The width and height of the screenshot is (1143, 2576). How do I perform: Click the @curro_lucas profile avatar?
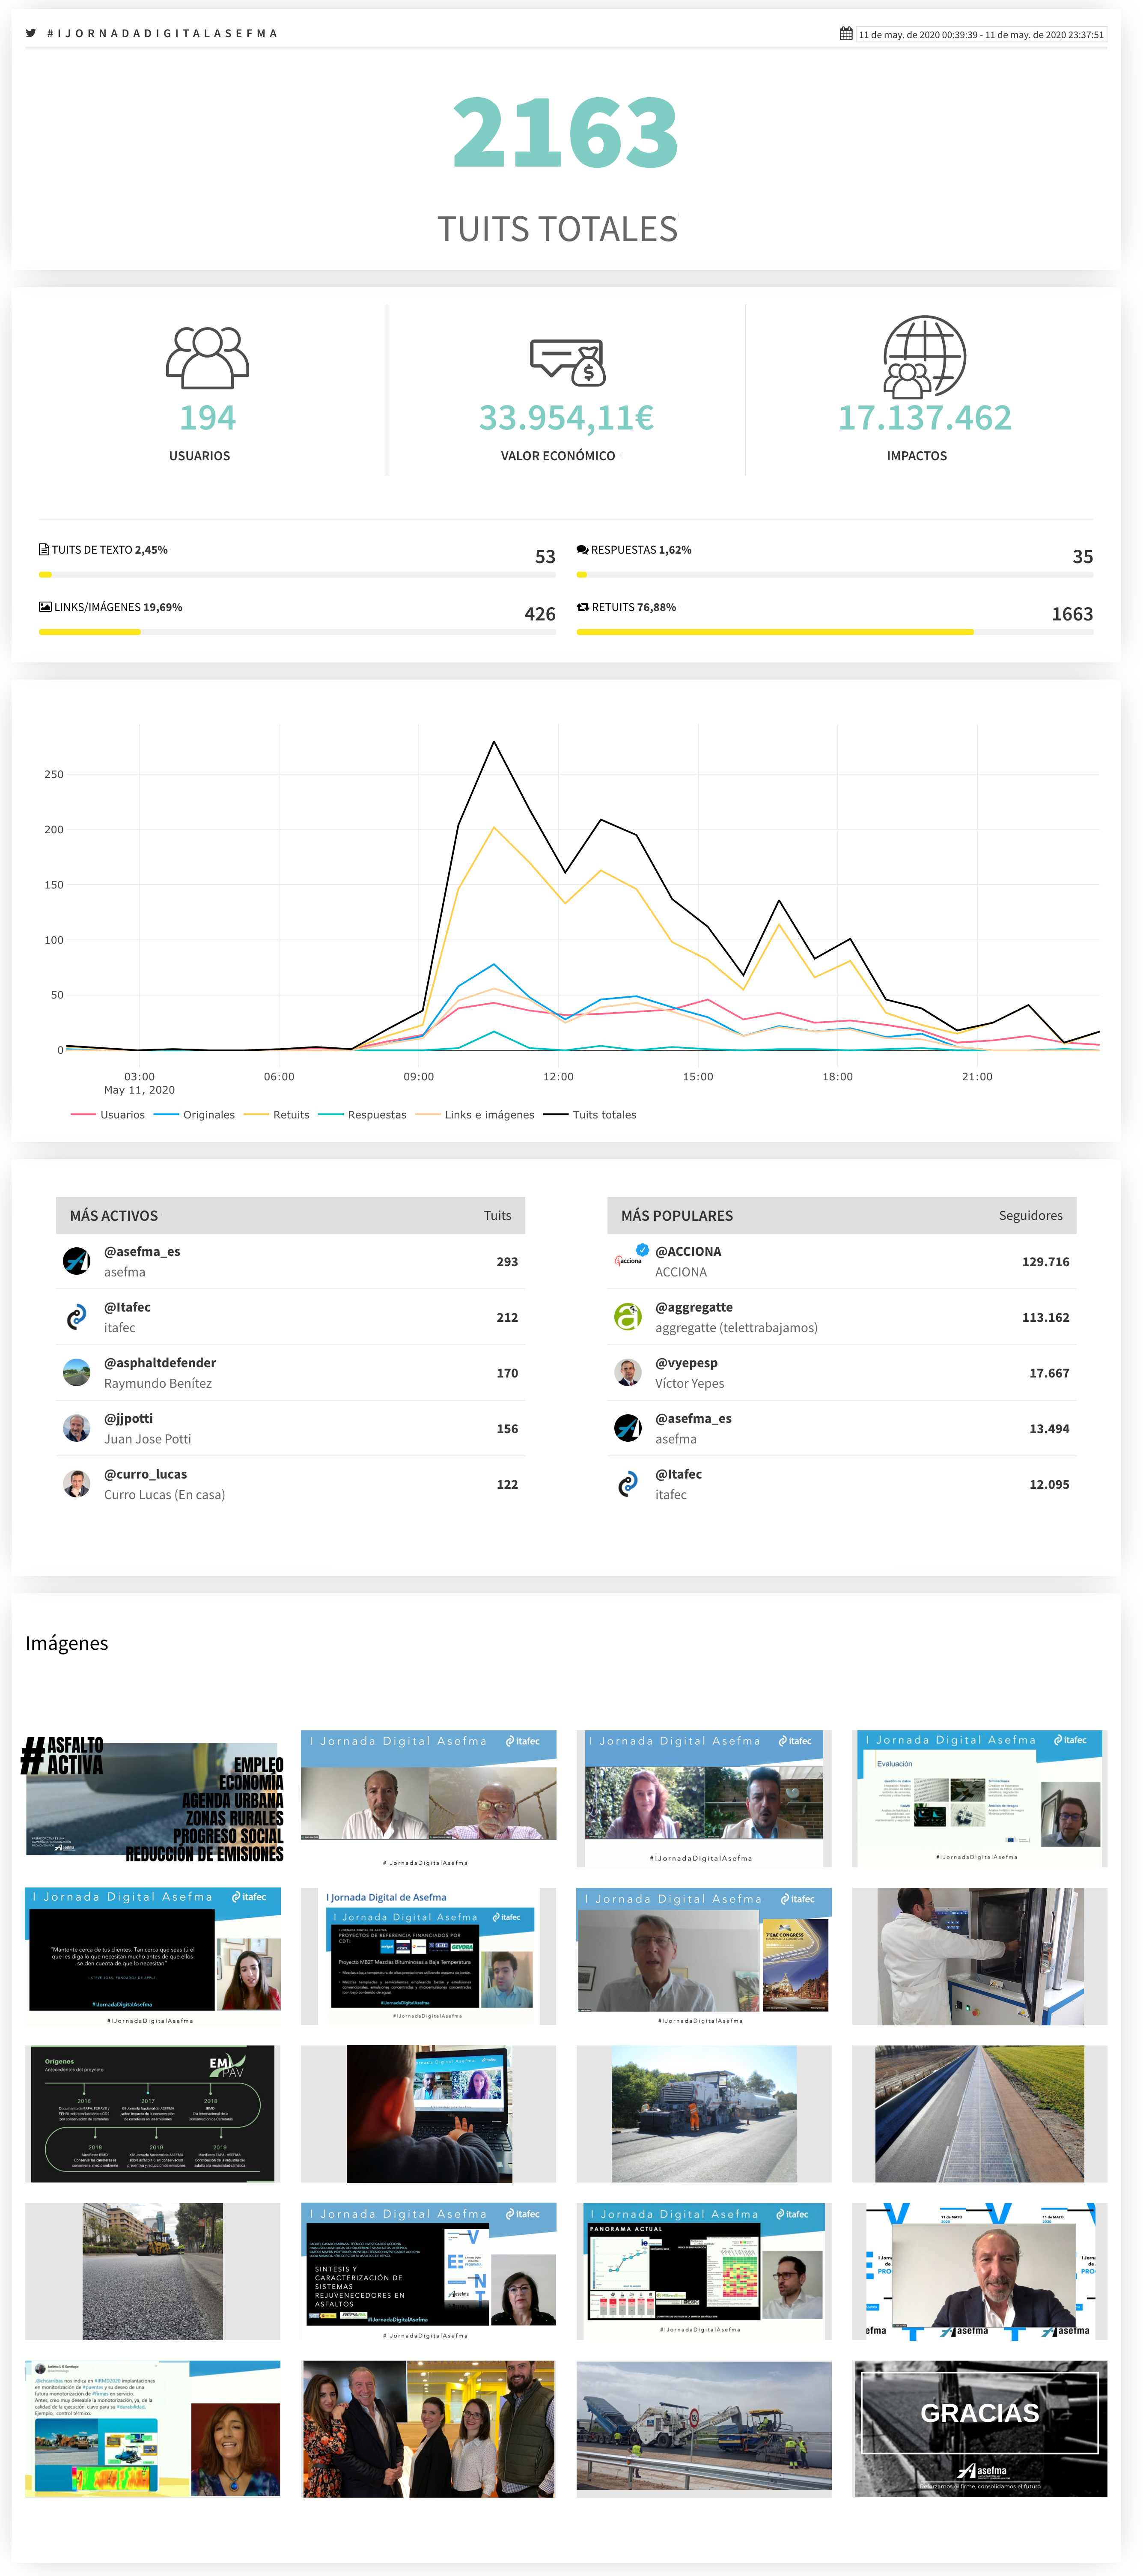click(x=77, y=1484)
